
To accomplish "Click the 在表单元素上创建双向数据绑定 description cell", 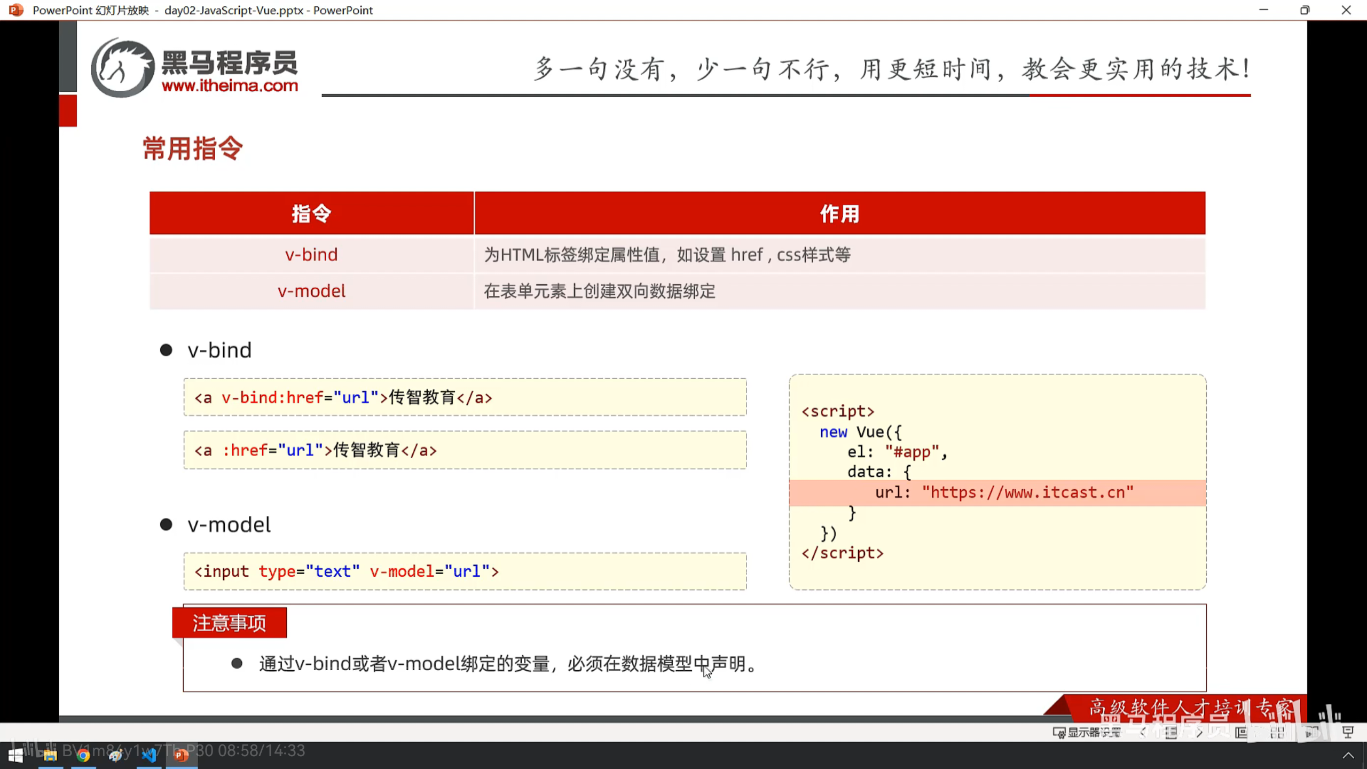I will (840, 291).
